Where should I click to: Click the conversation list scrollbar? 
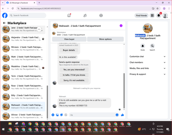(x=47, y=102)
